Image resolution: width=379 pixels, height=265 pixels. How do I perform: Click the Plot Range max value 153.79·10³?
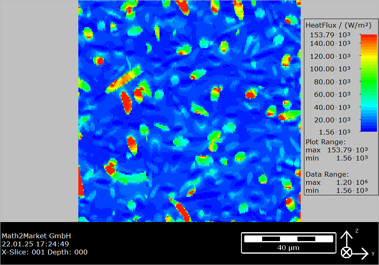(348, 150)
